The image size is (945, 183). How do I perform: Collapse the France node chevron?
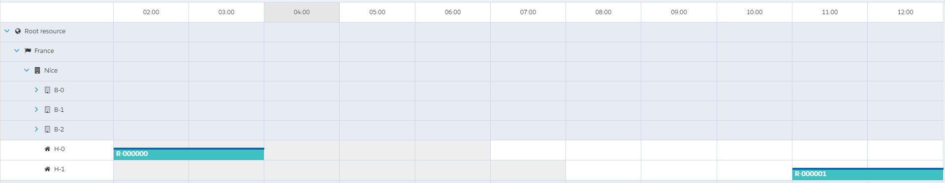click(17, 51)
